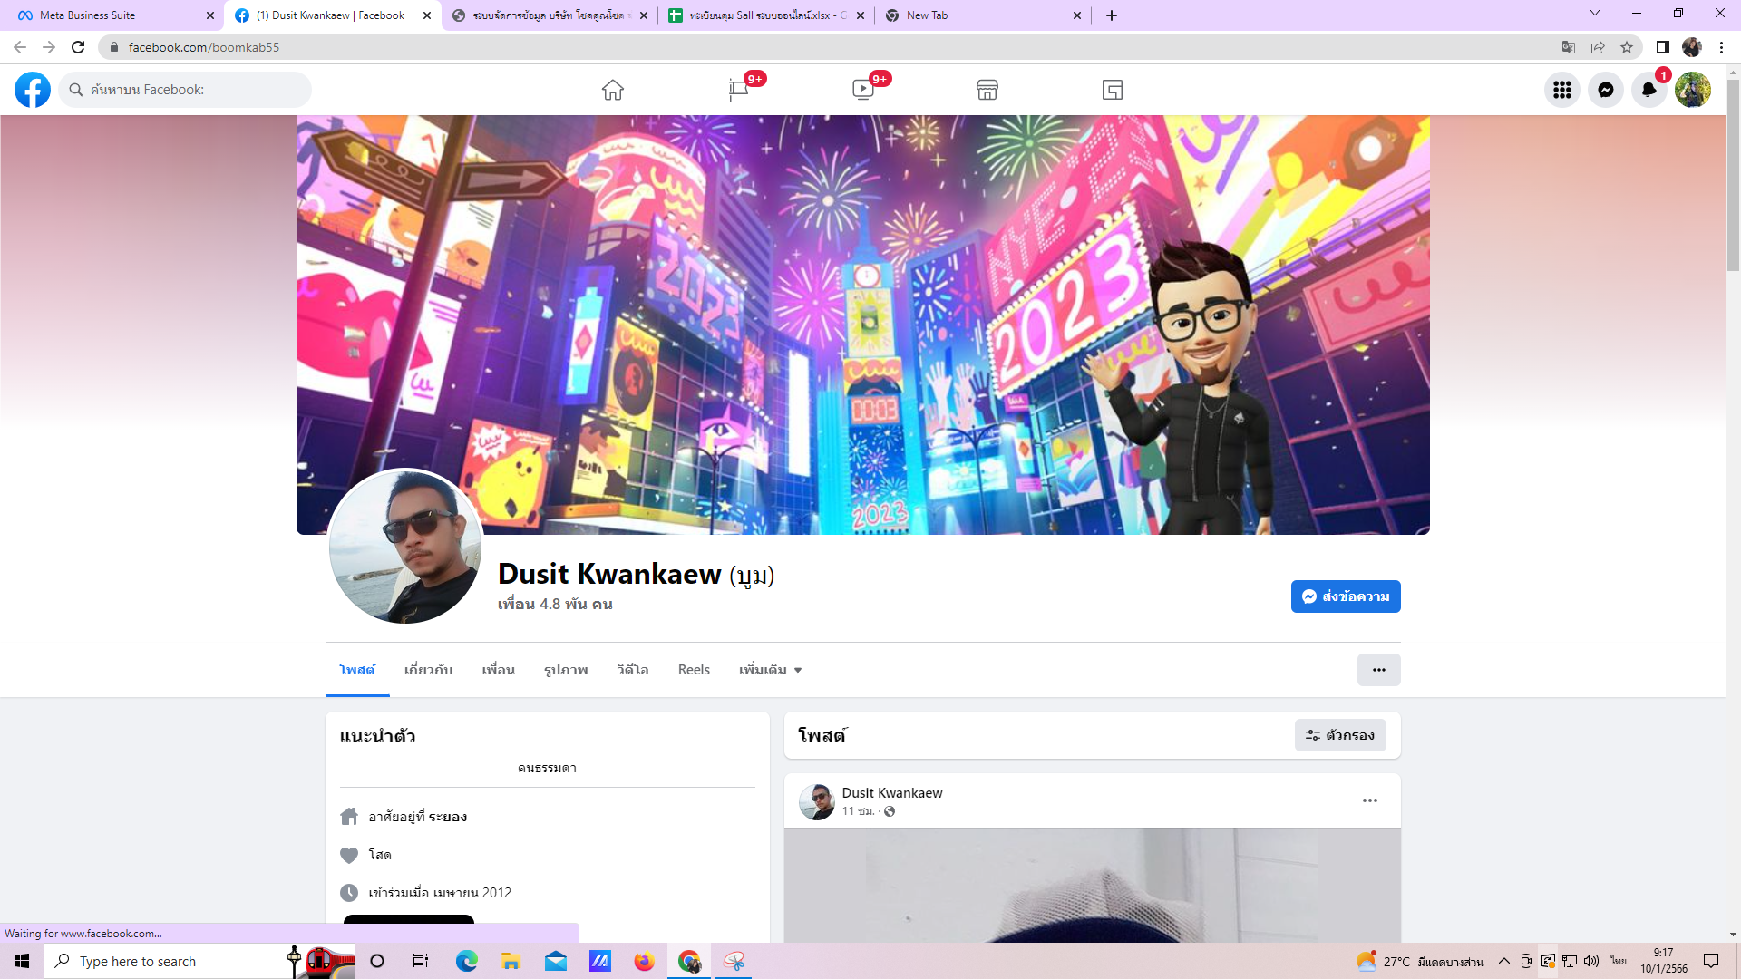Bookmark this page with the star icon

[x=1627, y=47]
